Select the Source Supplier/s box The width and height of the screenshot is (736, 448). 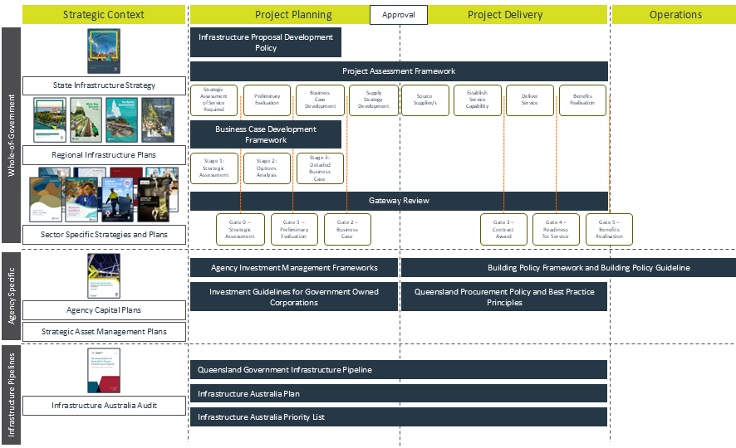click(424, 100)
